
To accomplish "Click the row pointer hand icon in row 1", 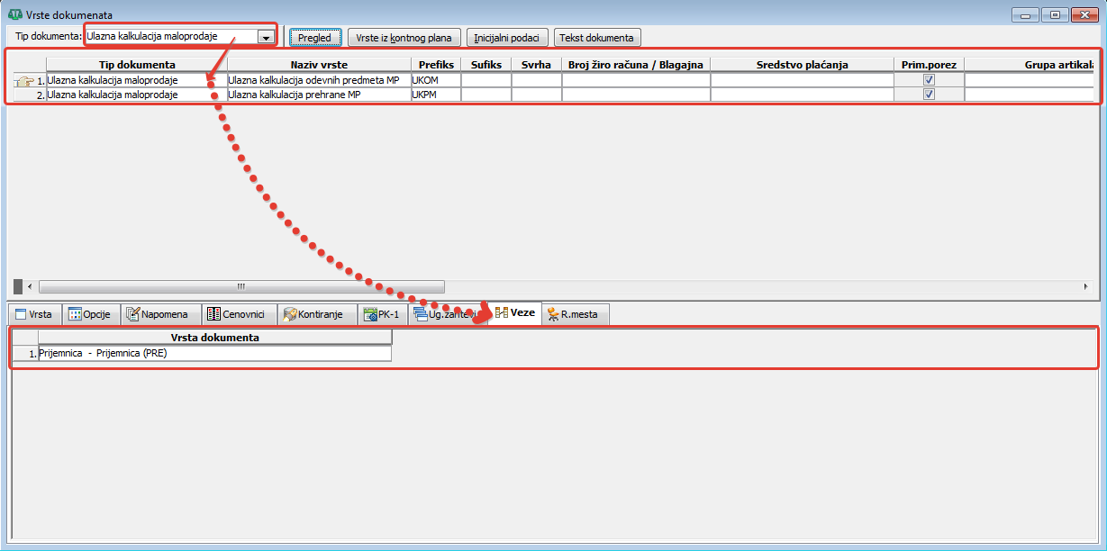I will click(x=25, y=81).
